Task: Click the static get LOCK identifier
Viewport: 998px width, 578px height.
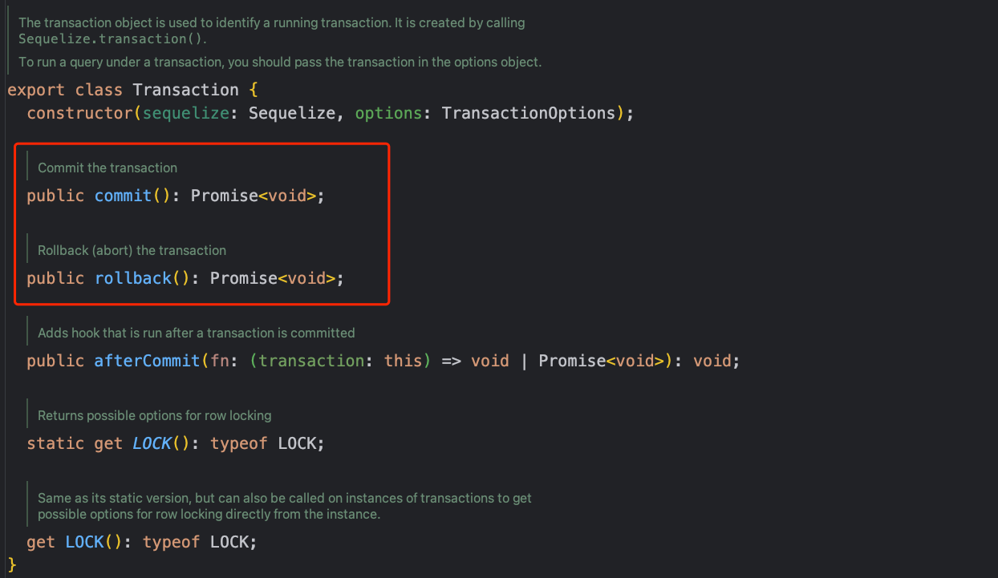Action: click(x=152, y=443)
